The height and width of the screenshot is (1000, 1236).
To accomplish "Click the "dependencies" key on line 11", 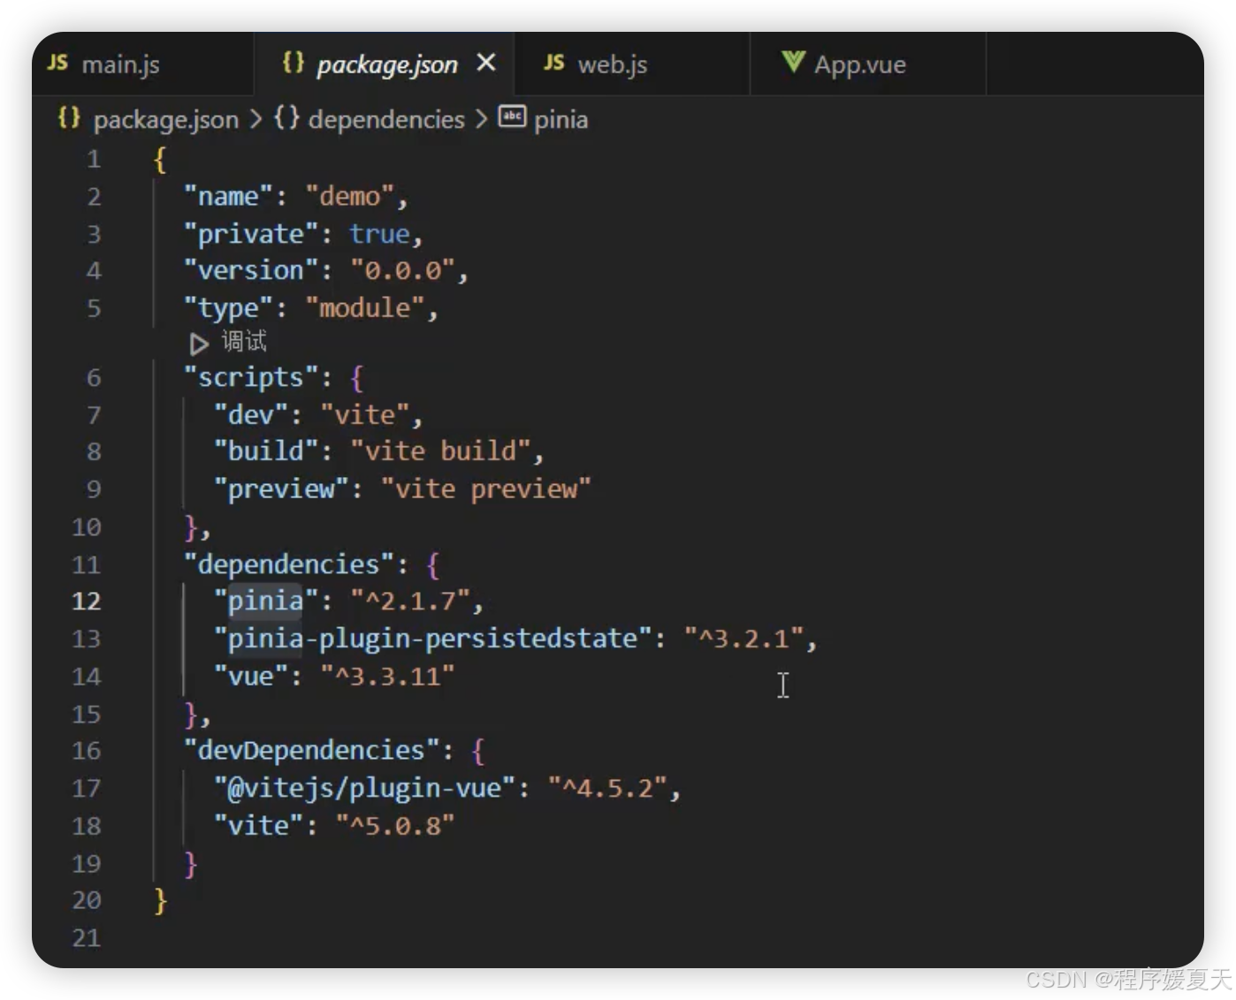I will [x=288, y=564].
